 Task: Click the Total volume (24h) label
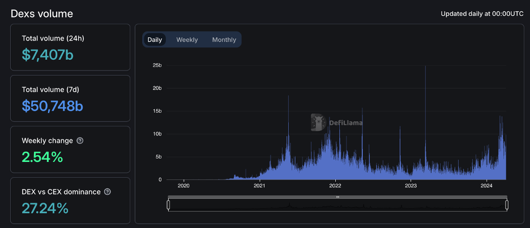pyautogui.click(x=53, y=38)
